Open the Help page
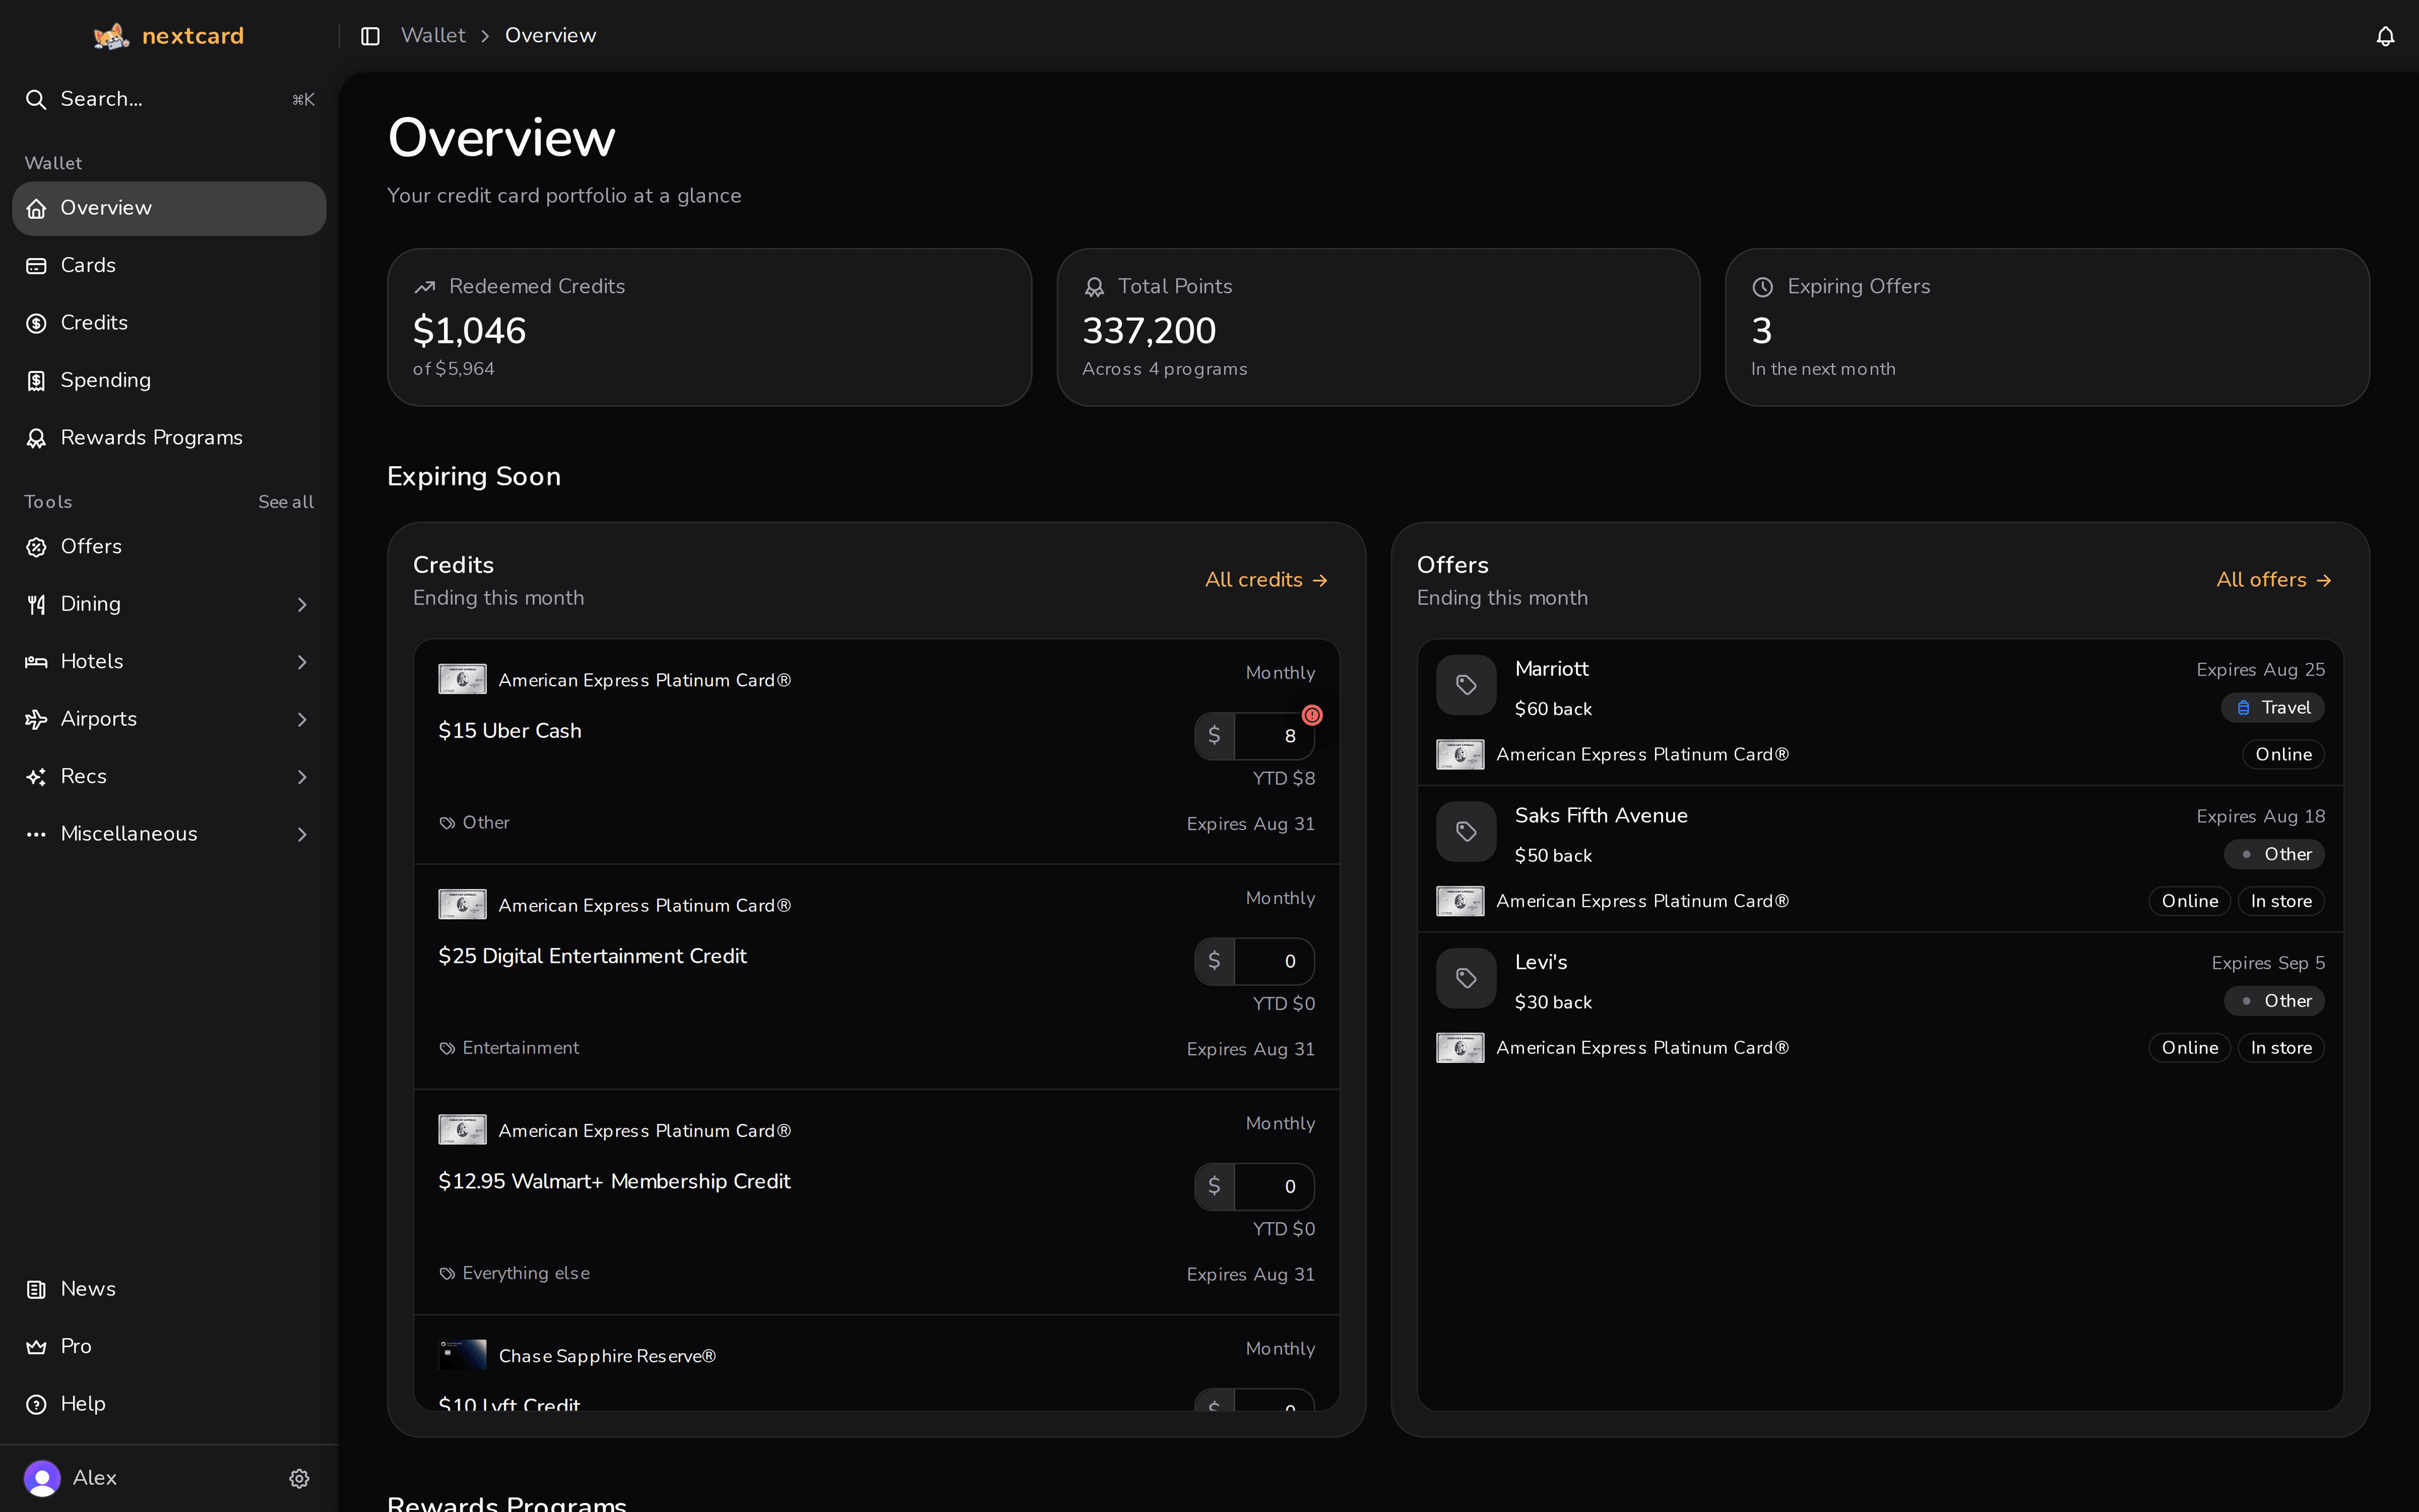Image resolution: width=2419 pixels, height=1512 pixels. 169,1404
